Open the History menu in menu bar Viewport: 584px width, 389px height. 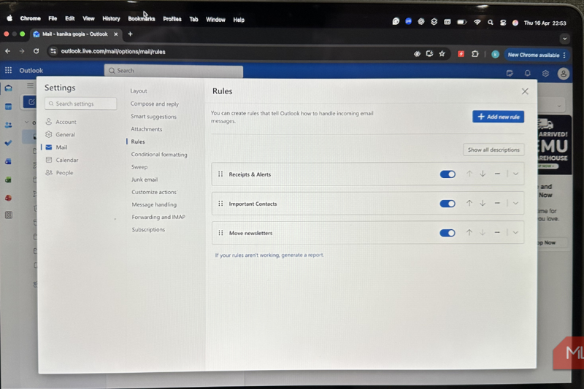[111, 18]
